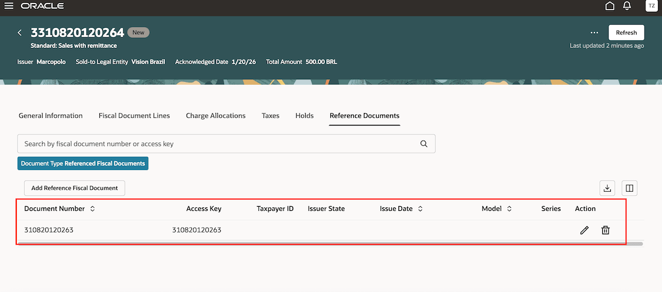Edit reference document 310820120263
This screenshot has width=662, height=292.
click(584, 230)
